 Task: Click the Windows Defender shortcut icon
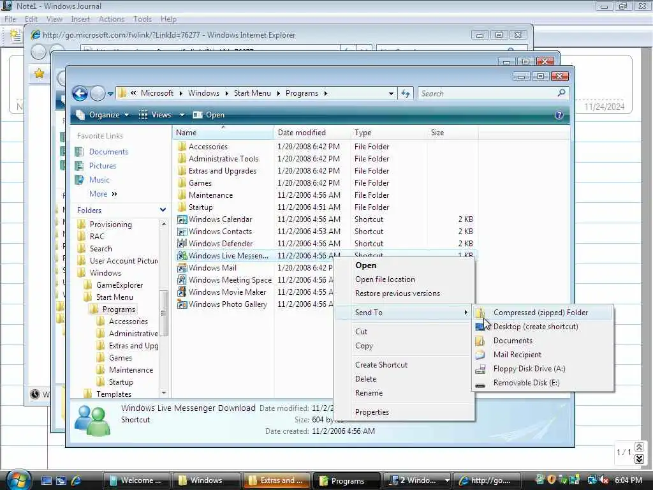click(x=182, y=243)
